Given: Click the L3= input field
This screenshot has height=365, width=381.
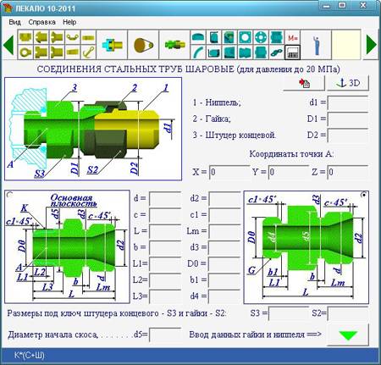Looking at the screenshot, I should coord(165,296).
